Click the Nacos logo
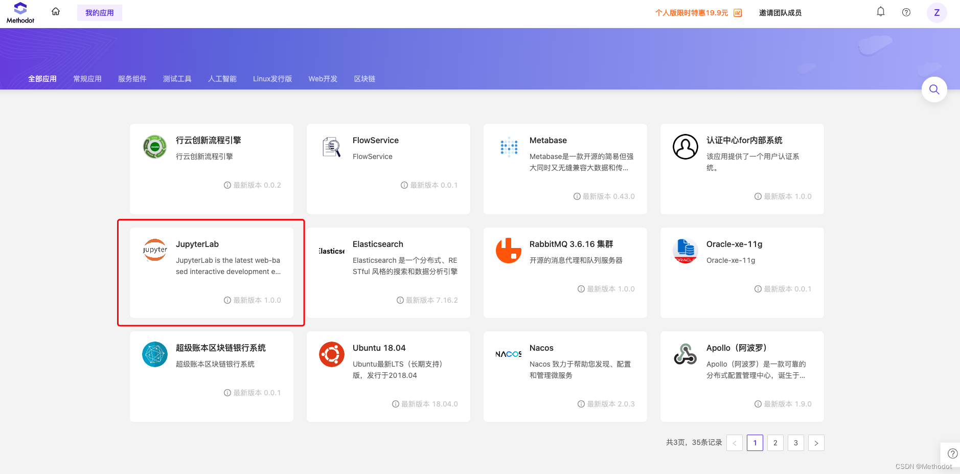960x474 pixels. pos(509,354)
